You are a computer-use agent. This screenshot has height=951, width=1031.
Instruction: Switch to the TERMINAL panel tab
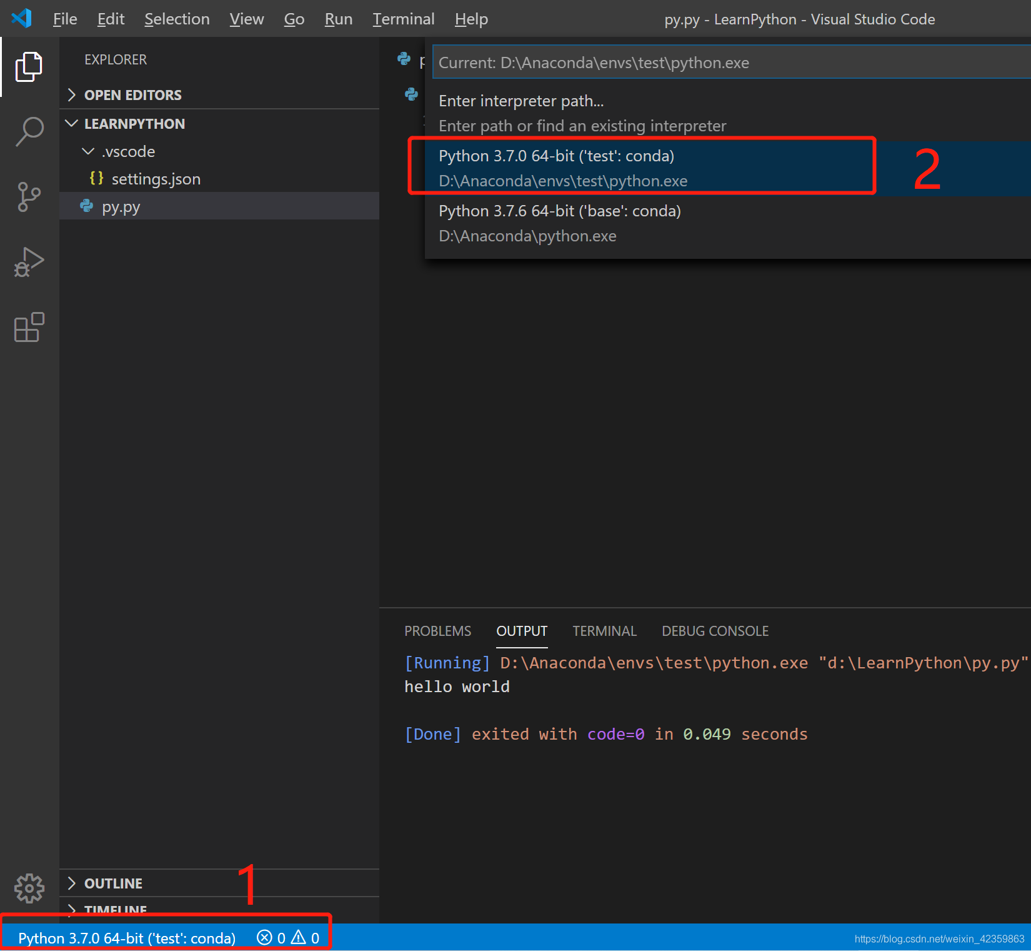[x=604, y=631]
